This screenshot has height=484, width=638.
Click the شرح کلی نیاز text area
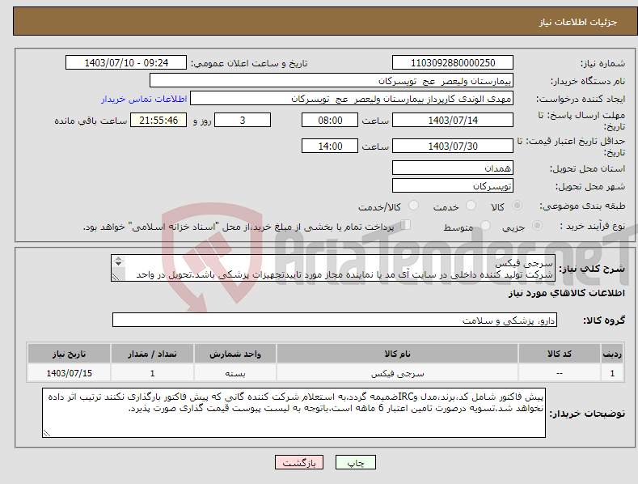(333, 268)
